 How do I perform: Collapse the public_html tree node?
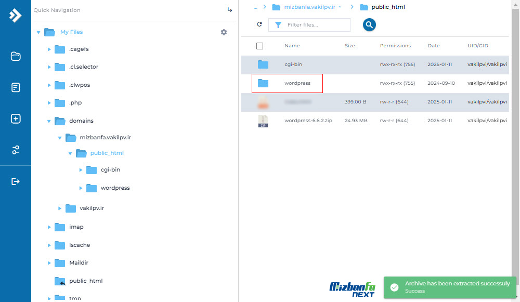coord(70,153)
